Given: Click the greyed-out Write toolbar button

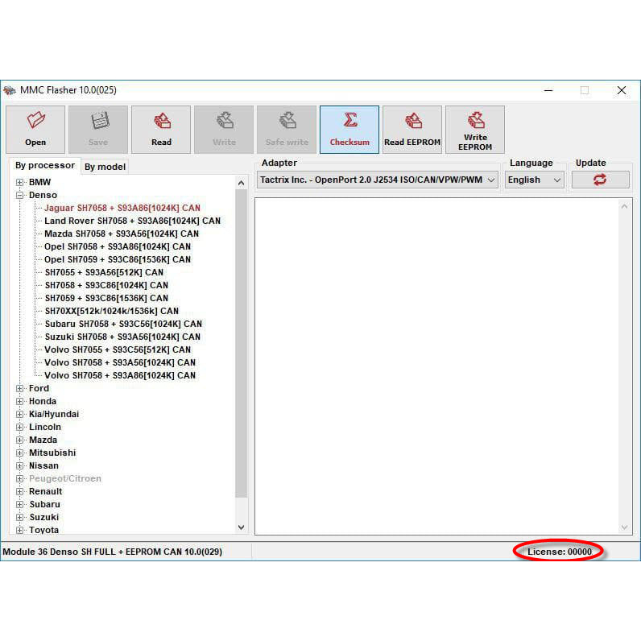Looking at the screenshot, I should tap(224, 130).
